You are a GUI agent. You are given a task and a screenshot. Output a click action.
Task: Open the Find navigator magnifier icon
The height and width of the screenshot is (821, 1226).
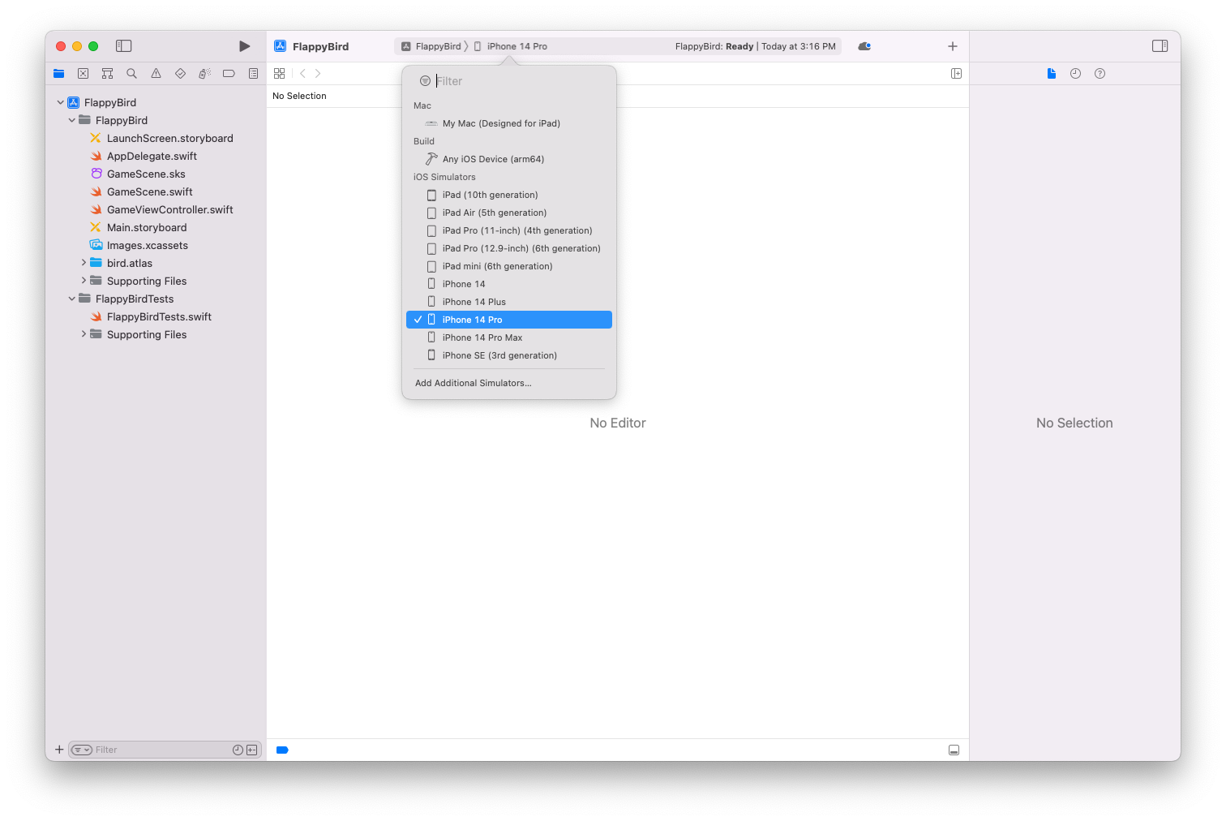click(x=131, y=74)
